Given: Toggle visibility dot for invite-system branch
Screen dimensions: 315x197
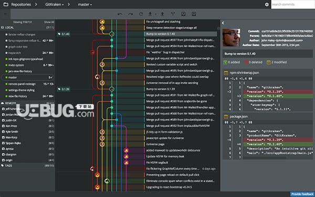Looking at the screenshot, I should click(x=6, y=65).
